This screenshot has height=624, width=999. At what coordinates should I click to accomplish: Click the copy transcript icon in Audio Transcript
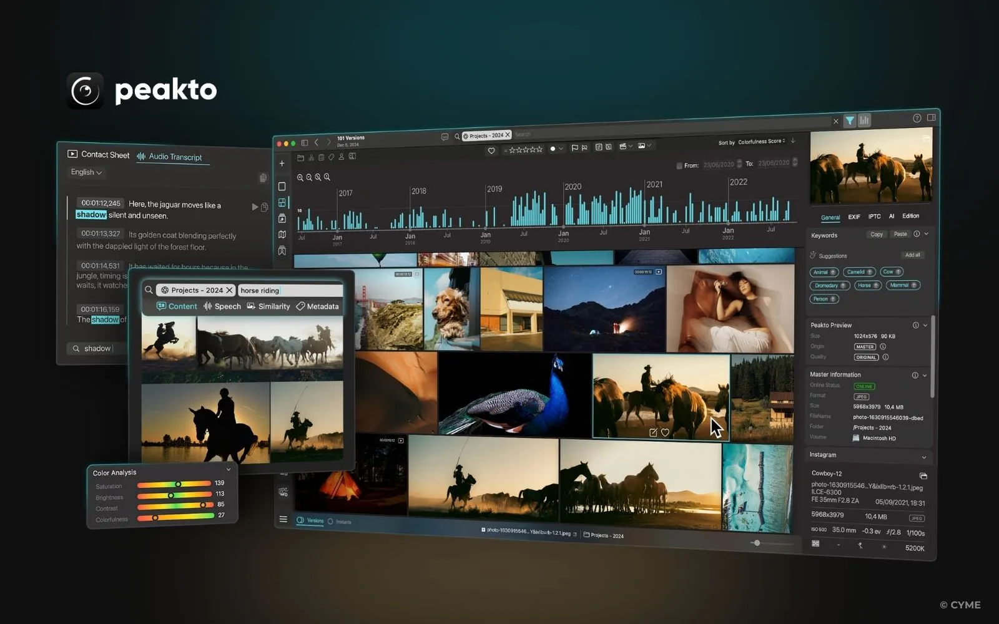point(263,178)
